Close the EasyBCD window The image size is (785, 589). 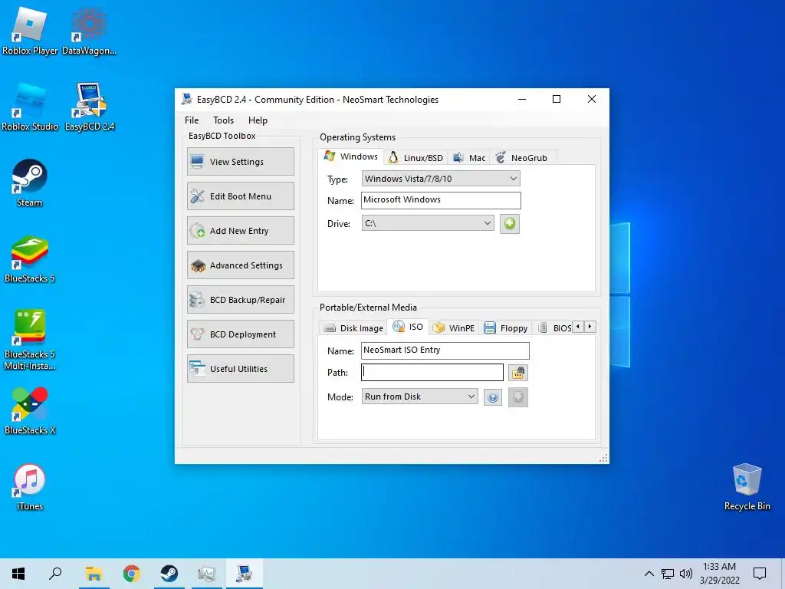pos(592,99)
